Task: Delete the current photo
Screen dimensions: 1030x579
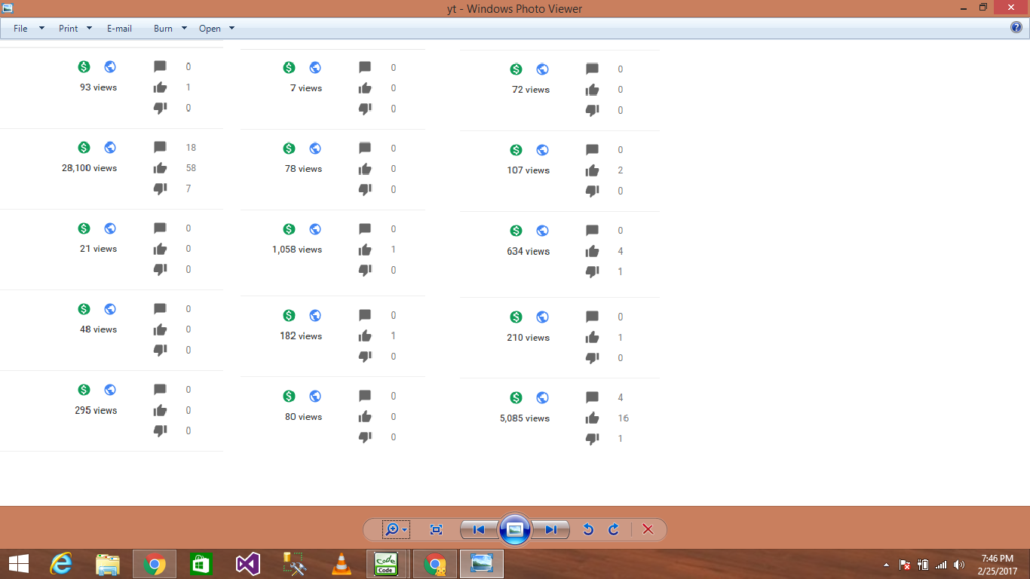Action: tap(648, 530)
